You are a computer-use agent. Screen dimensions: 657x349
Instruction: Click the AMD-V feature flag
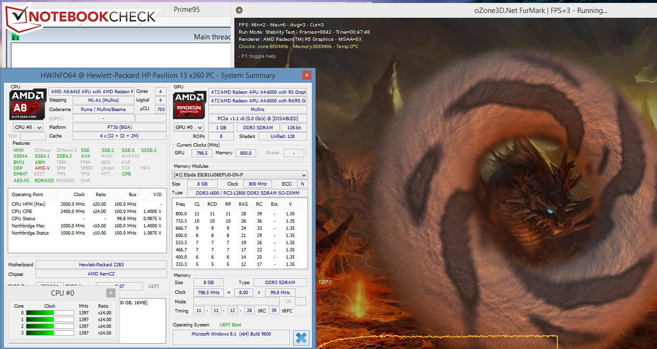click(42, 168)
